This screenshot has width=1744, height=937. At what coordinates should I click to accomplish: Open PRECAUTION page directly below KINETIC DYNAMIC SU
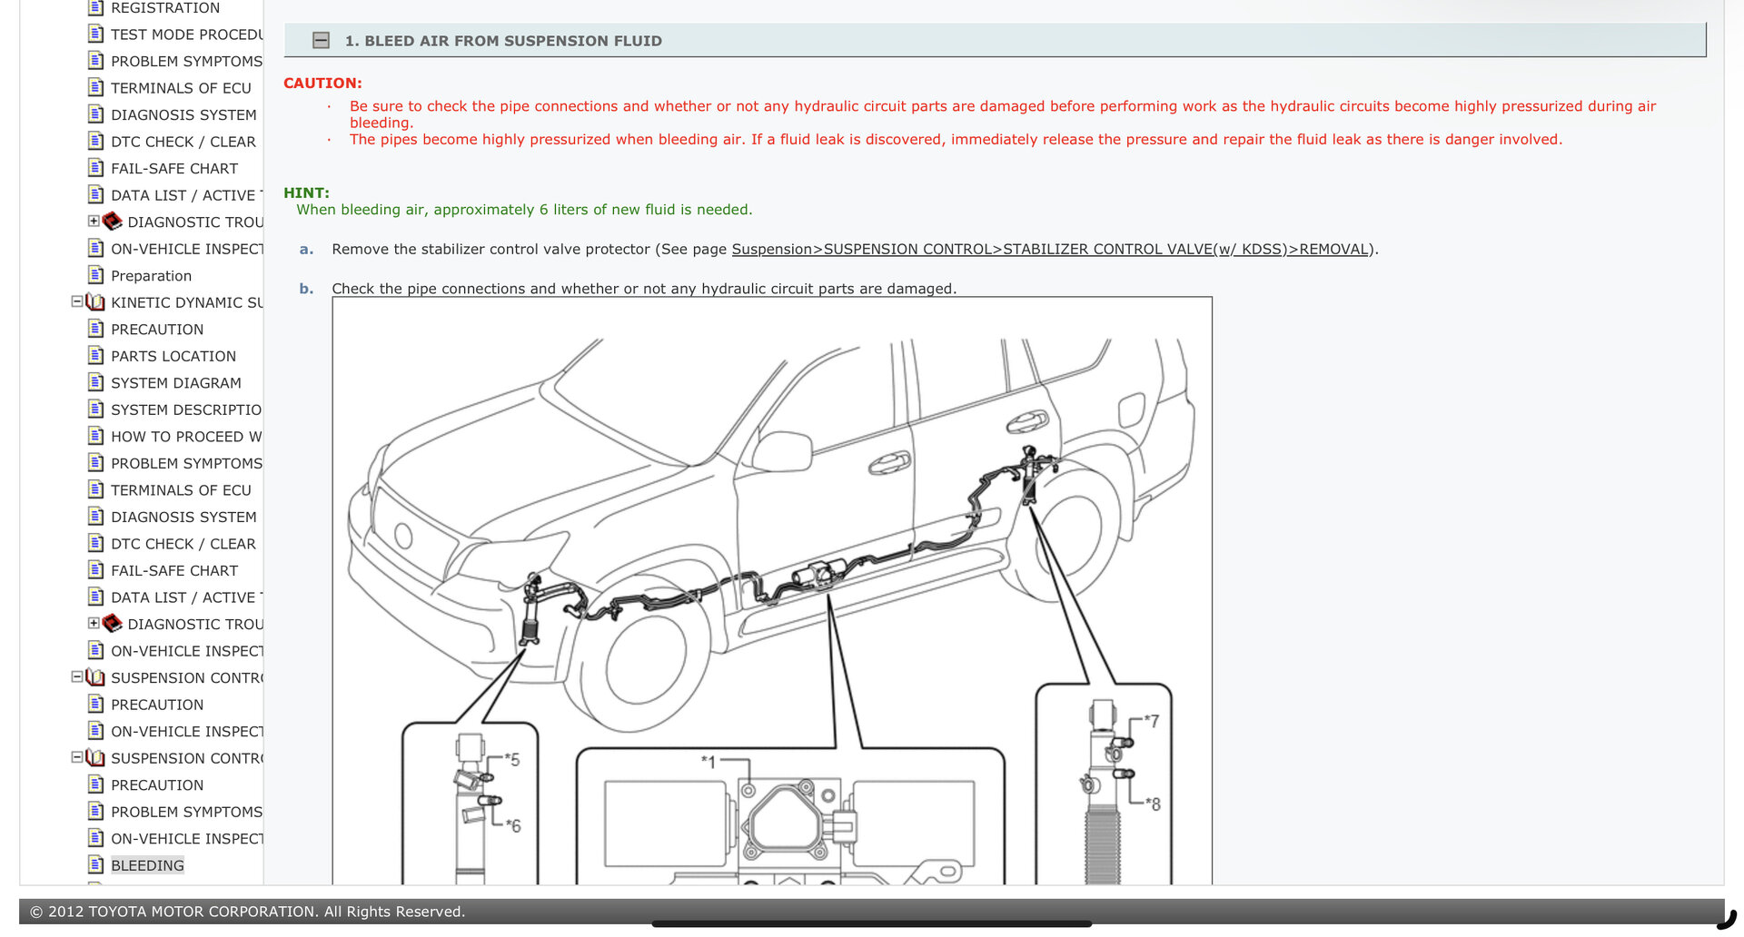157,330
